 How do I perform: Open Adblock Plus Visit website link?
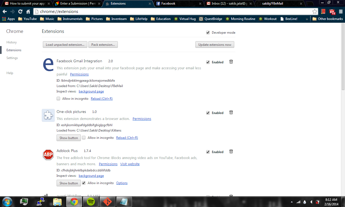(130, 164)
